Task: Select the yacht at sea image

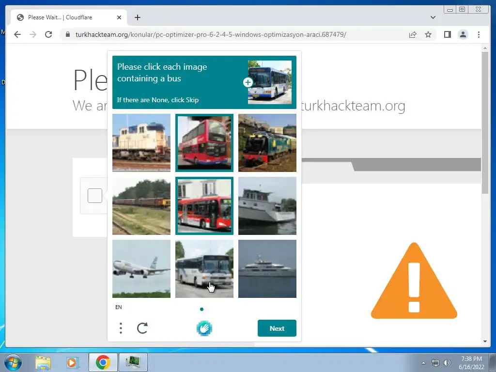Action: point(267,268)
